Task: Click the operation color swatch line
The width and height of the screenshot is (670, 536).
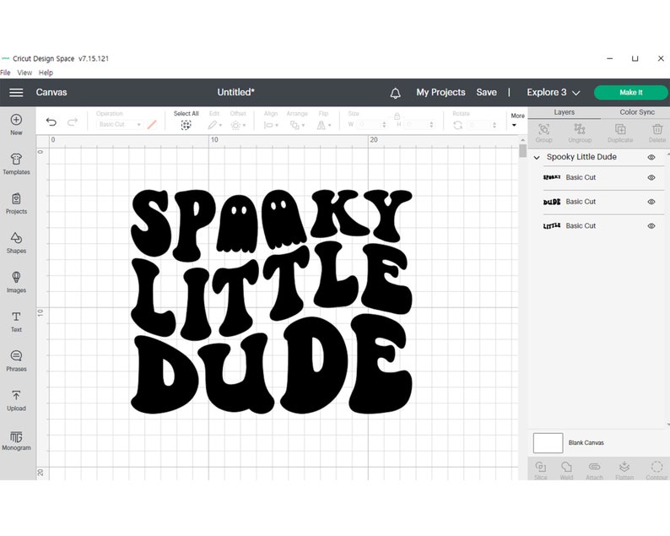Action: click(x=152, y=124)
